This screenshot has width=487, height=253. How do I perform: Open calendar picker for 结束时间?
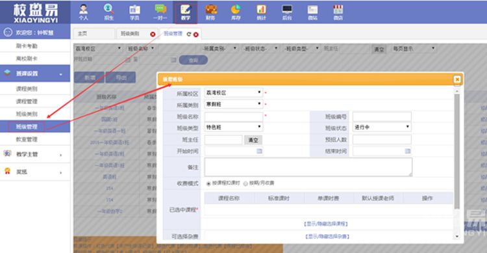[x=408, y=151]
